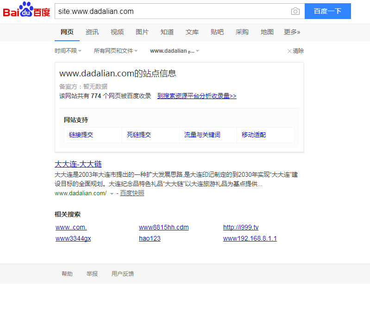Click the 774 indexed pages count
The height and width of the screenshot is (316, 370).
click(96, 96)
